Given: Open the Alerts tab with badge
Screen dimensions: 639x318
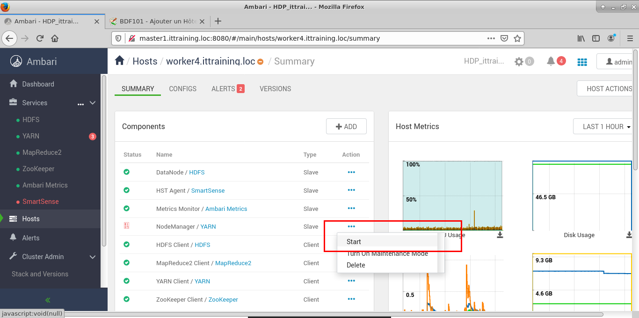Looking at the screenshot, I should point(227,89).
